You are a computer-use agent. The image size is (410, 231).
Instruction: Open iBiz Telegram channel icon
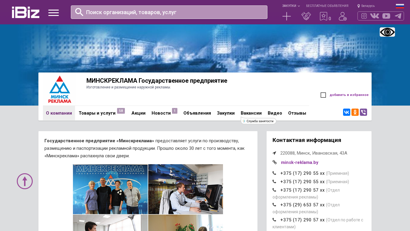[x=398, y=16]
